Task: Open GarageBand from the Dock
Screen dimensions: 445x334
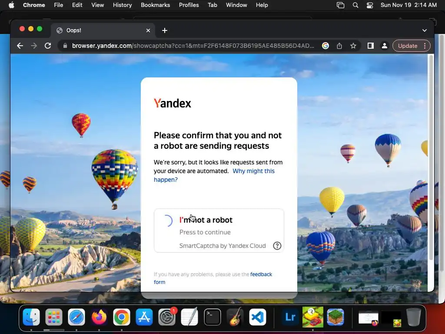Action: [x=235, y=317]
